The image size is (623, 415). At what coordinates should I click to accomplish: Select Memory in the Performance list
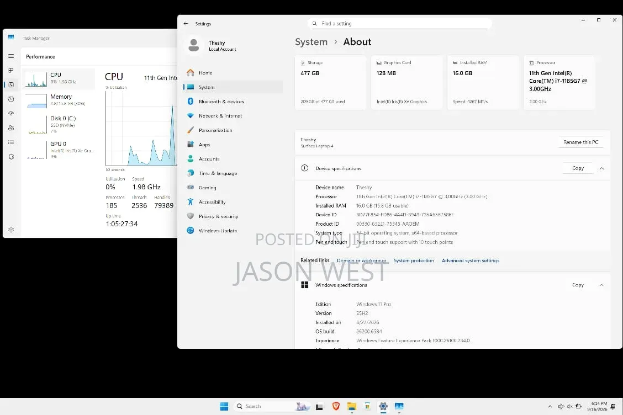pyautogui.click(x=60, y=100)
